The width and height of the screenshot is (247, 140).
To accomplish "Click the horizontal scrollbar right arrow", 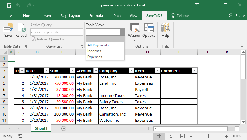I will coord(237,129).
